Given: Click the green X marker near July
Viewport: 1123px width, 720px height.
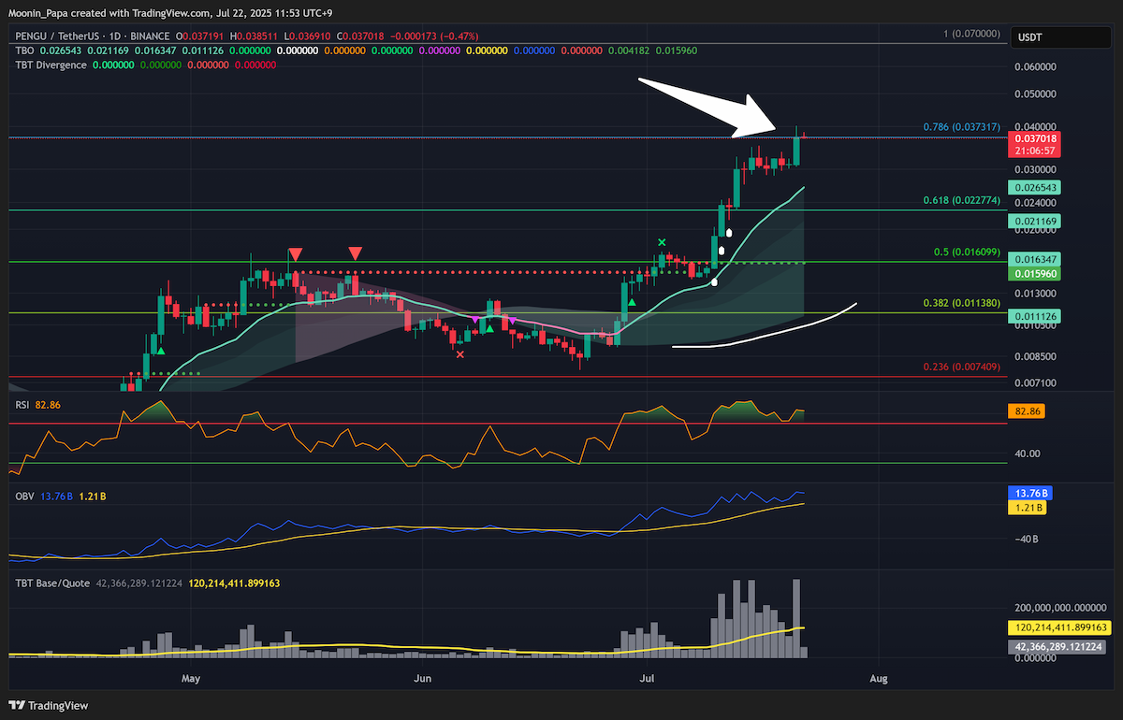Looking at the screenshot, I should click(x=662, y=243).
